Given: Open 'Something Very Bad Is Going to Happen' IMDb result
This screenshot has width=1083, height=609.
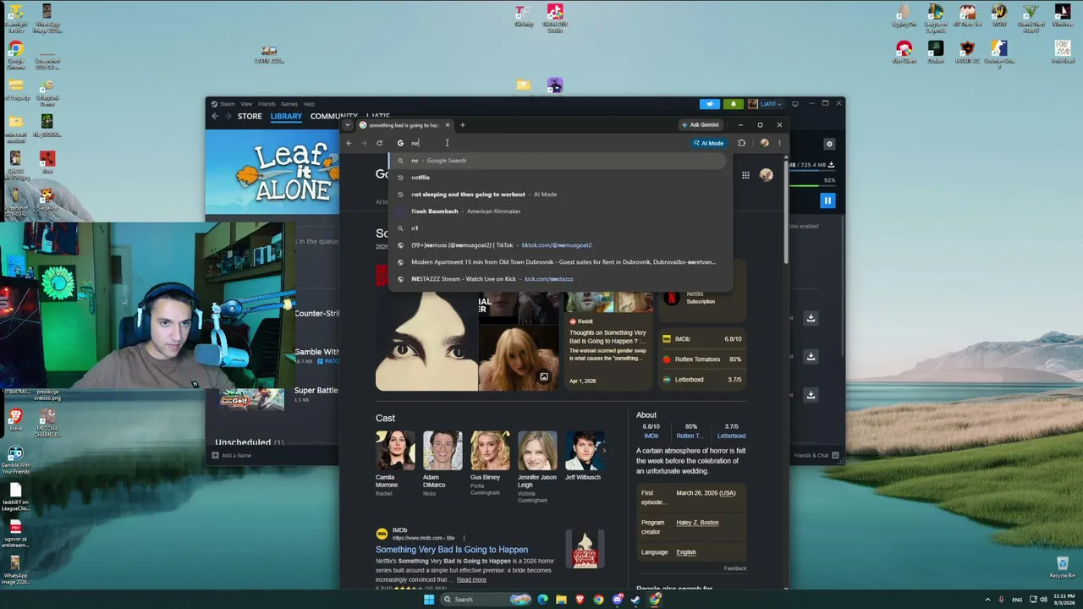Looking at the screenshot, I should 452,550.
